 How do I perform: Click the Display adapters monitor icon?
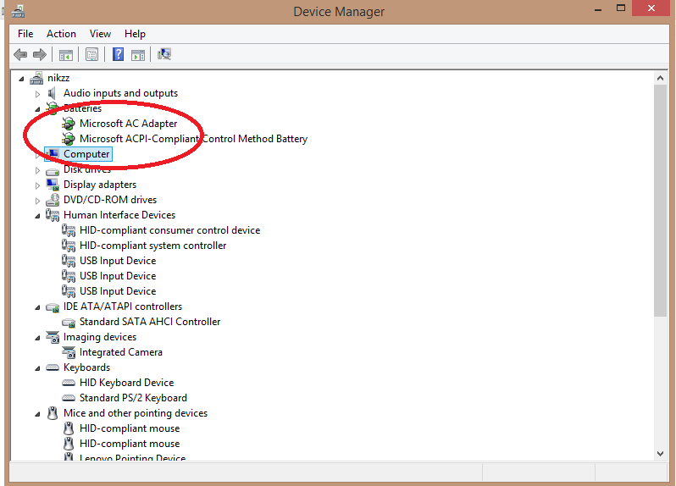click(53, 185)
